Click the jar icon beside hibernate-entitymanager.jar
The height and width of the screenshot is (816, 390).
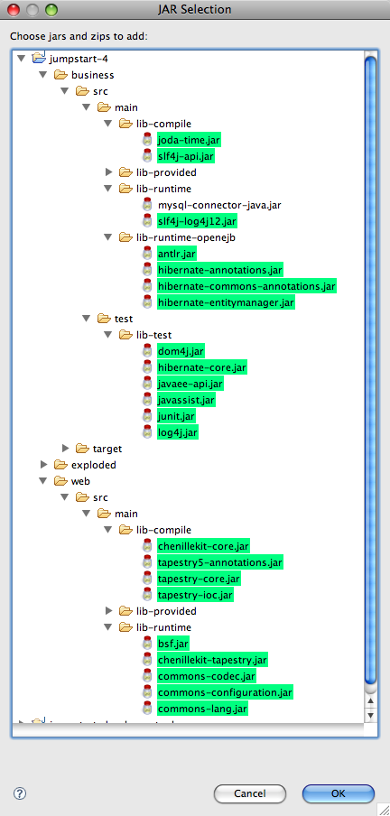coord(147,301)
